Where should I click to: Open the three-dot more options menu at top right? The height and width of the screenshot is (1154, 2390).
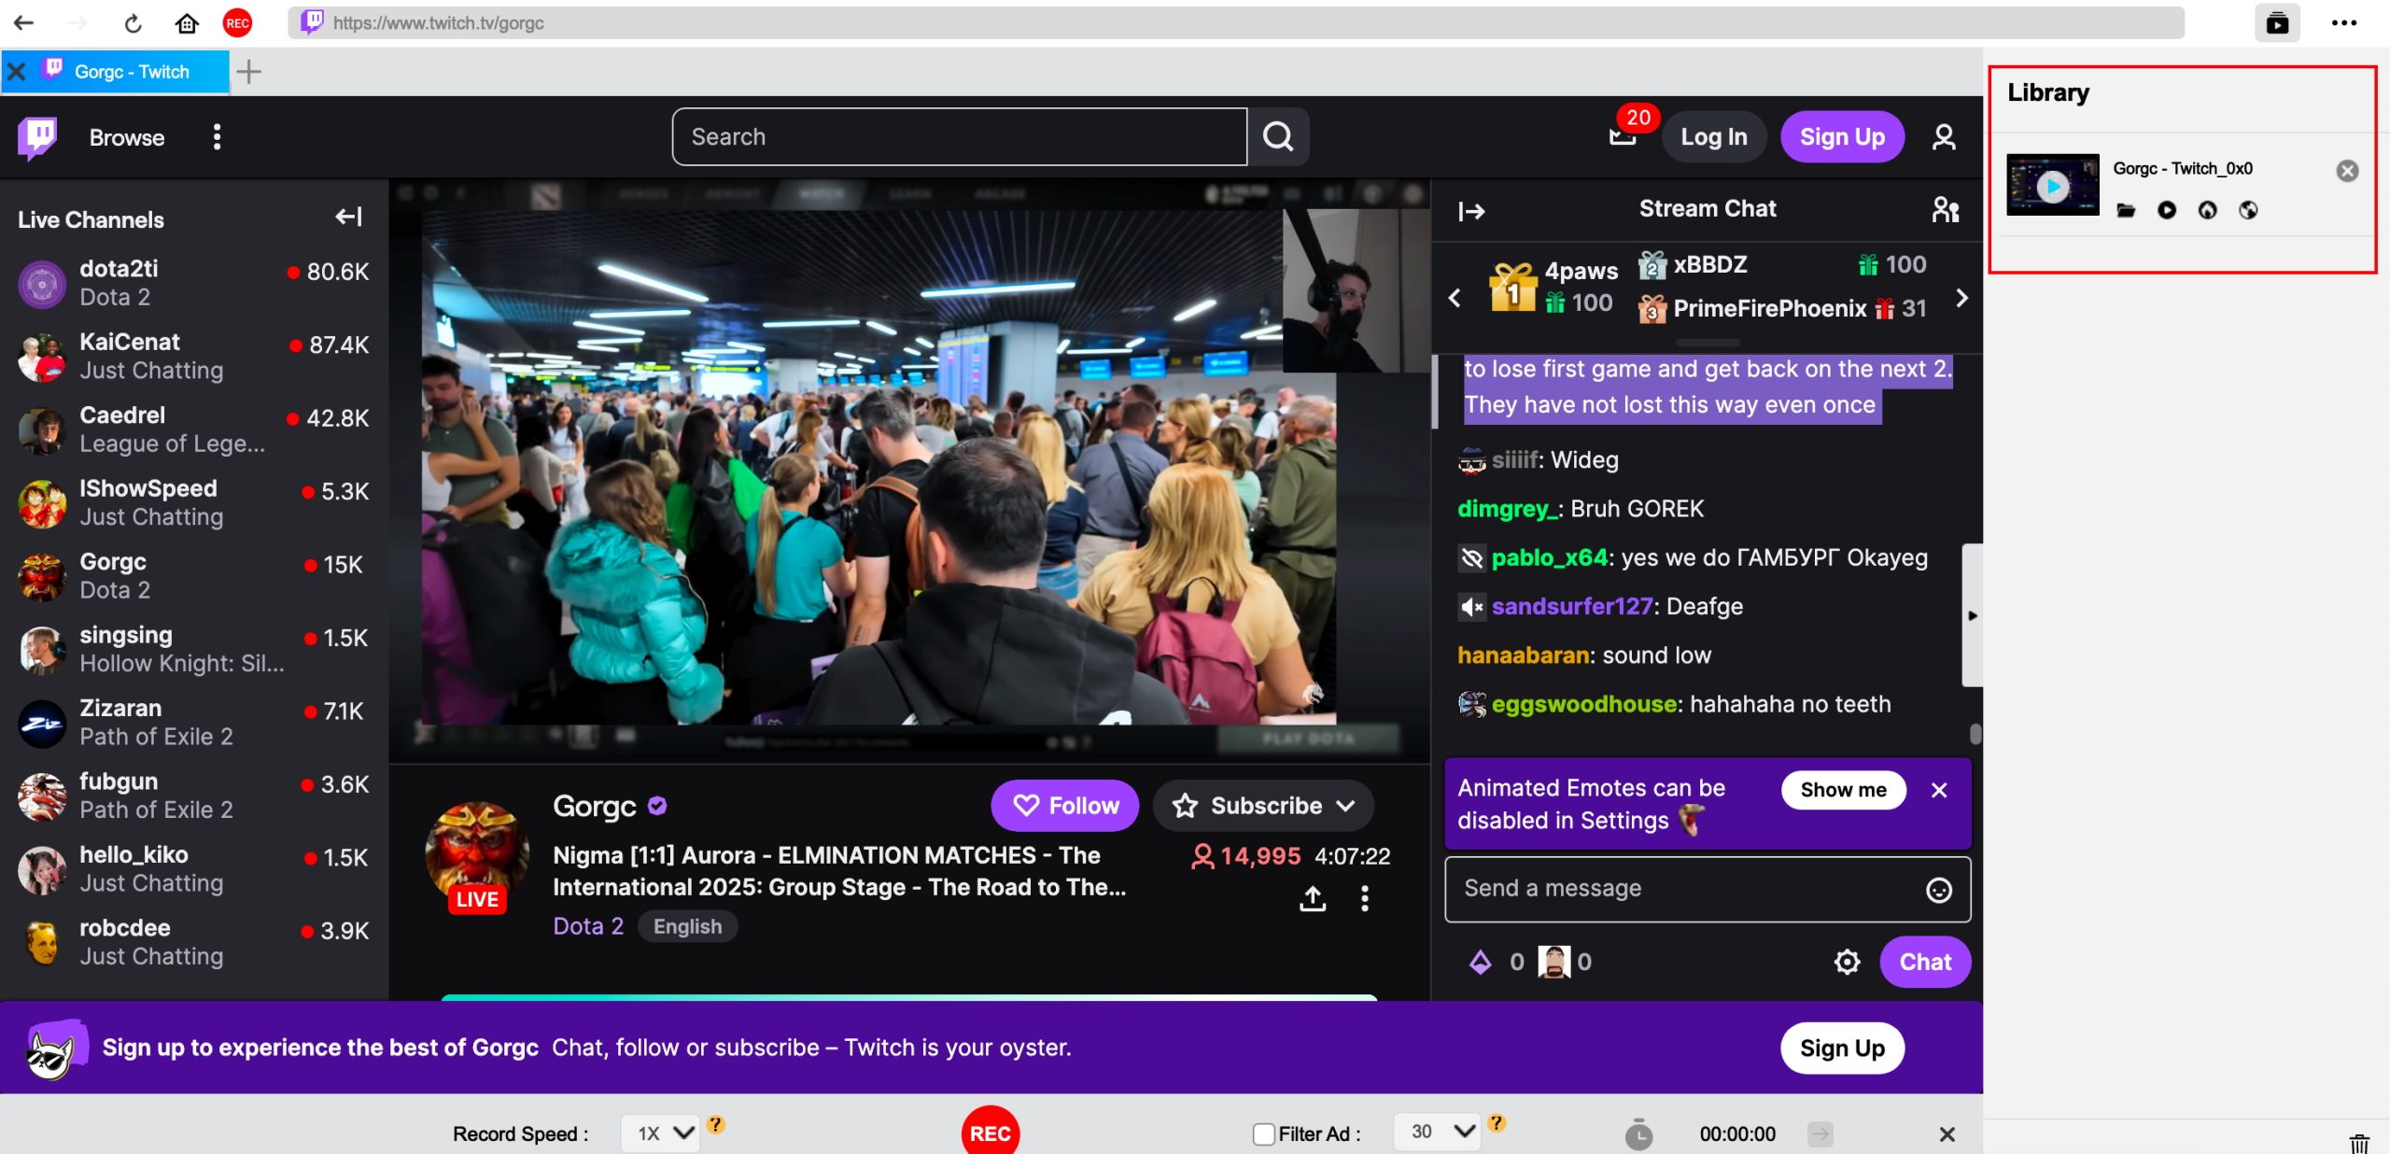(2343, 23)
